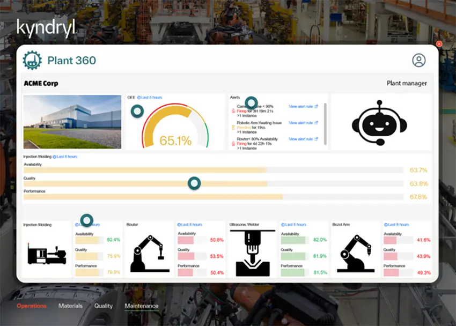Viewport: 456px width, 326px height.
Task: Click the Bezel Arm robot icon
Action: (x=355, y=254)
